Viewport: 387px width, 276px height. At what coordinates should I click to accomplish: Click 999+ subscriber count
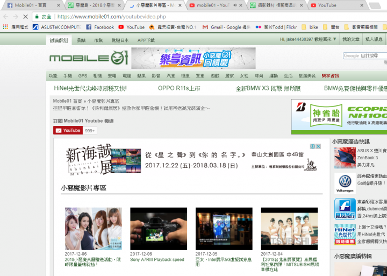[90, 131]
